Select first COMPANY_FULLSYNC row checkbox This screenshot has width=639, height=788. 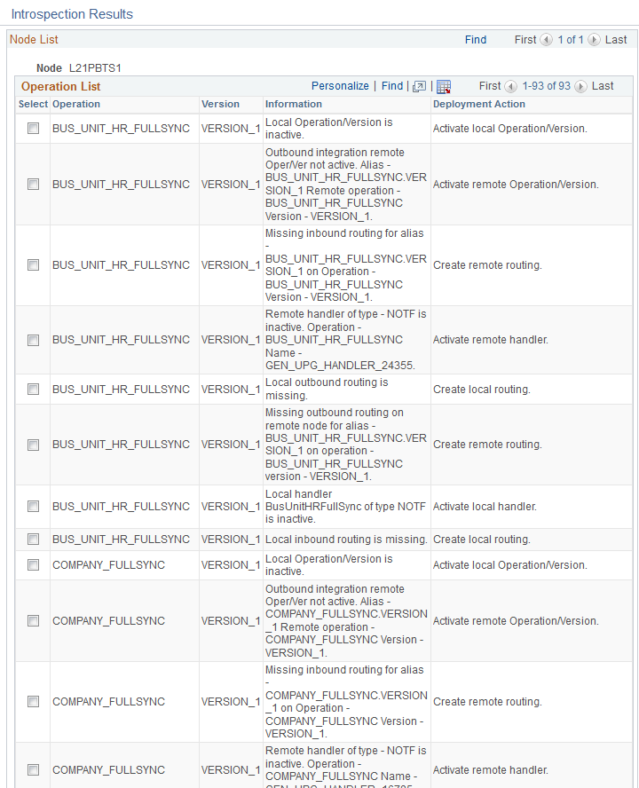click(33, 565)
